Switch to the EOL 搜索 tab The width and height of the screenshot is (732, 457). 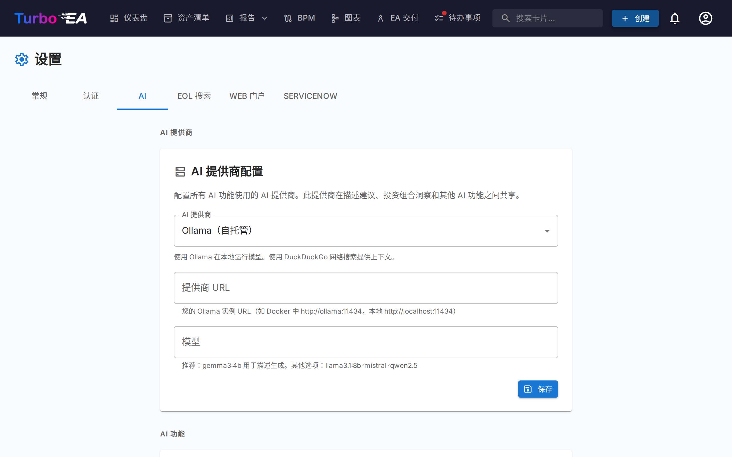tap(194, 96)
